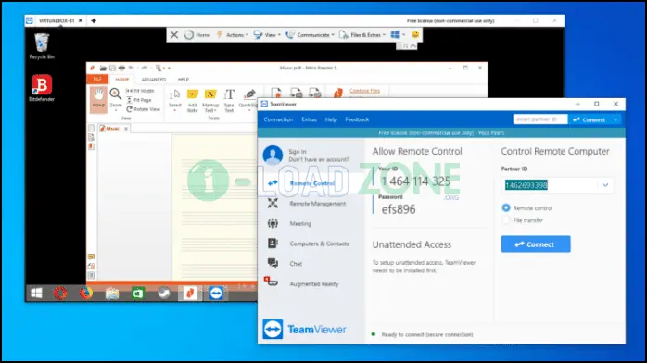647x363 pixels.
Task: Open the Help menu in TeamViewer
Action: click(x=331, y=119)
